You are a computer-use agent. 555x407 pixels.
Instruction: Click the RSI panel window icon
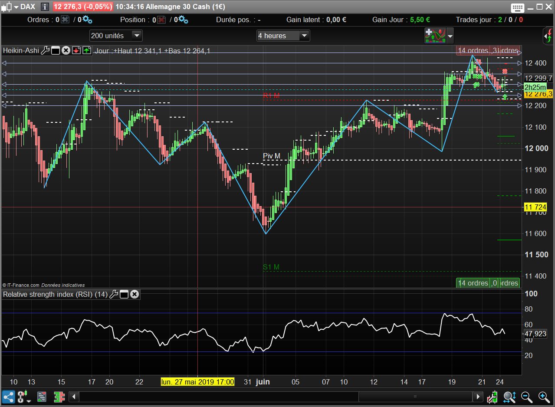[x=124, y=294]
